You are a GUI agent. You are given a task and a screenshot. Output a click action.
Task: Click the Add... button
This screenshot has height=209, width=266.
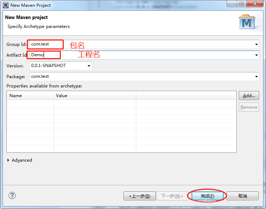[x=249, y=96]
